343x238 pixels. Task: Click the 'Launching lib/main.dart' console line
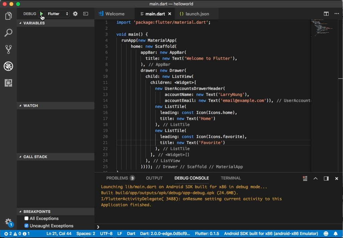coord(184,187)
